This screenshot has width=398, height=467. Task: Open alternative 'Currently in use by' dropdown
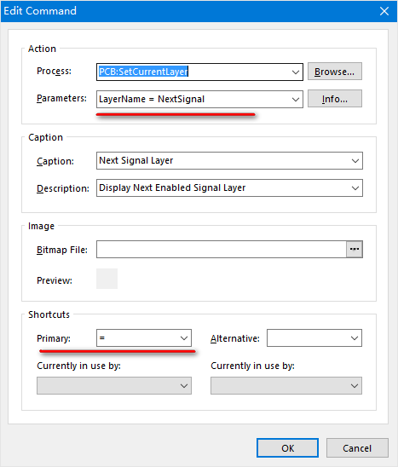coord(355,386)
